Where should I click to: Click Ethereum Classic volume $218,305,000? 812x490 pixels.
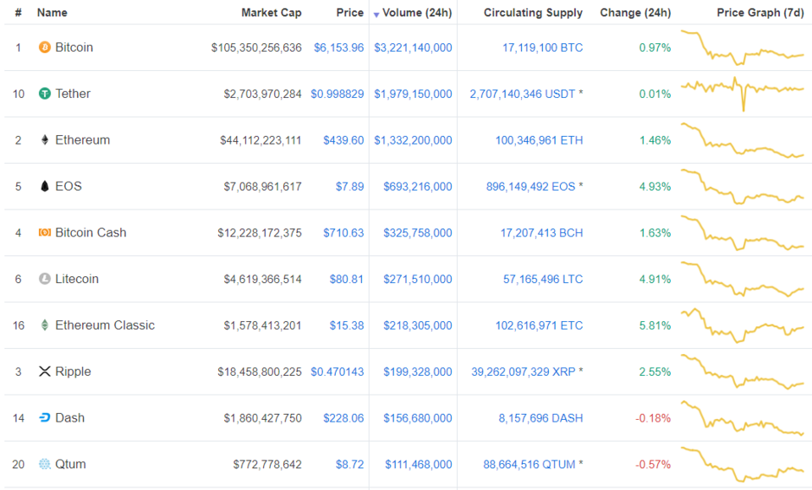tap(417, 325)
